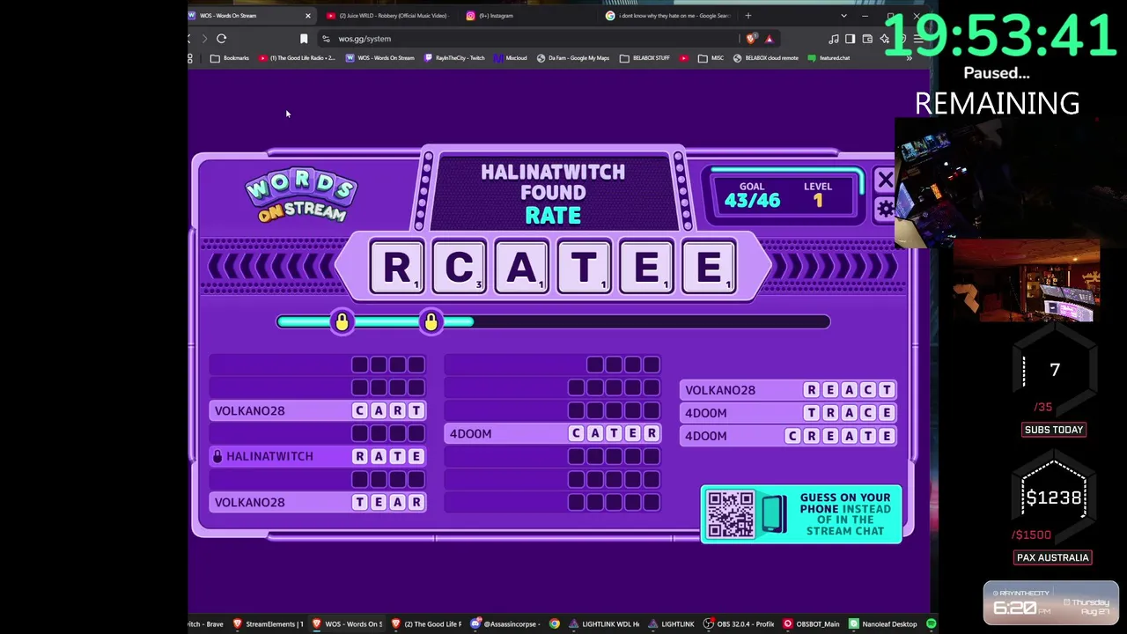Click the C letter tile
The image size is (1127, 634).
pyautogui.click(x=459, y=268)
